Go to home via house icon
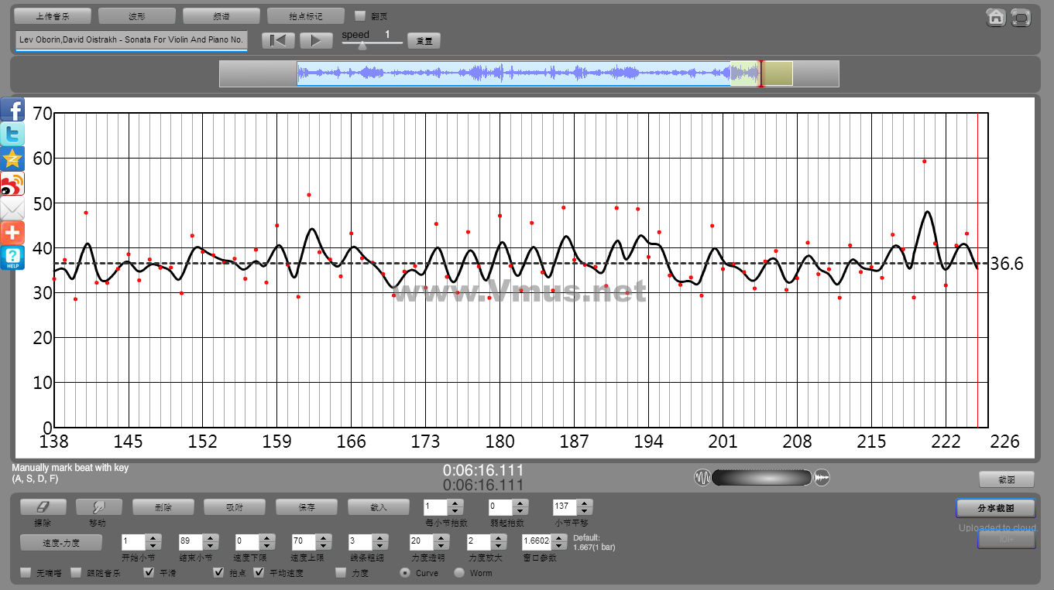This screenshot has height=590, width=1054. coord(996,18)
